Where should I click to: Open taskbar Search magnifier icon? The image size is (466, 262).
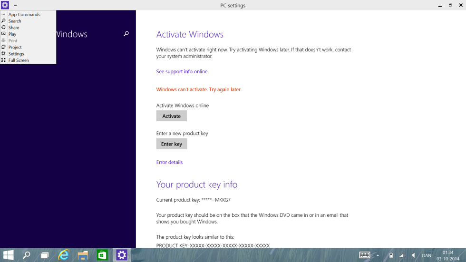click(x=27, y=255)
